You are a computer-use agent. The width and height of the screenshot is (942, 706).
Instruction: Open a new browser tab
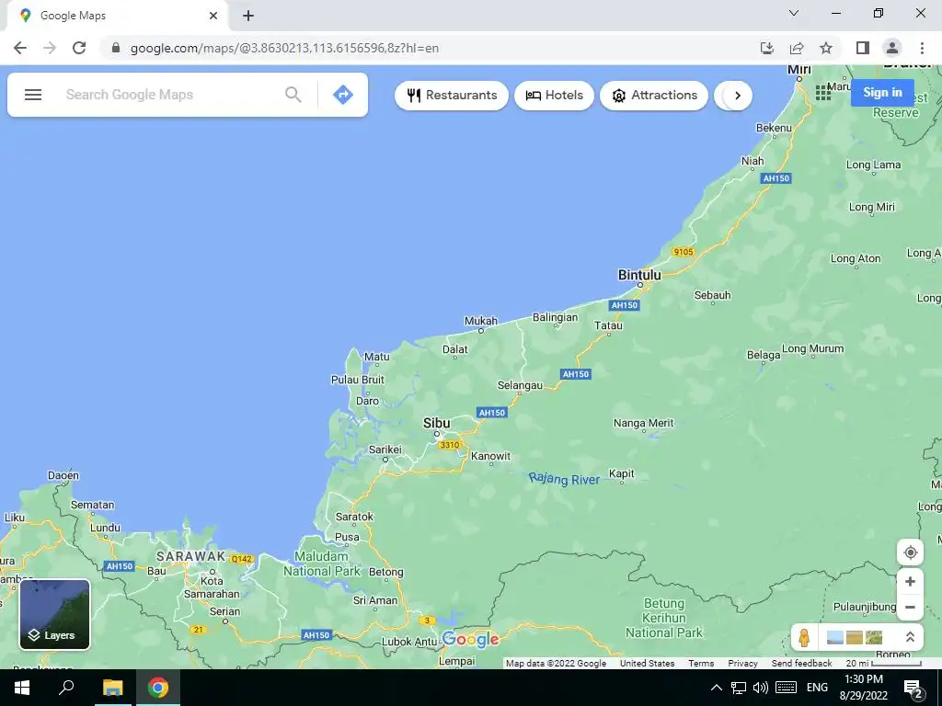tap(248, 16)
